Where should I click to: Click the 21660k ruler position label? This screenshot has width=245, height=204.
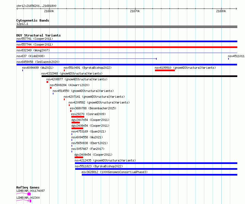49,11
